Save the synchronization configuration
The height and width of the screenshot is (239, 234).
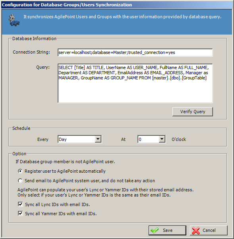point(167,230)
